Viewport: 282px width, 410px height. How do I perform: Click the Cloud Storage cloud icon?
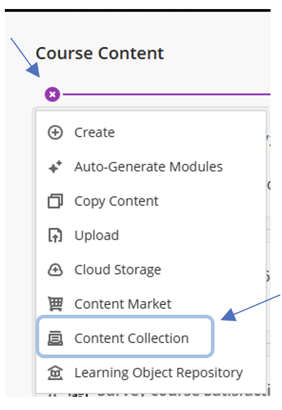55,270
